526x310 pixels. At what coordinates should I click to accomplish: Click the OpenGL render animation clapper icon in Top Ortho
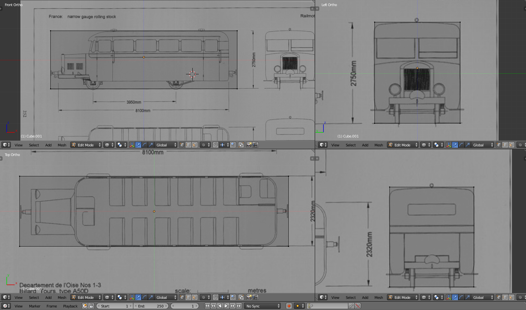pos(255,297)
